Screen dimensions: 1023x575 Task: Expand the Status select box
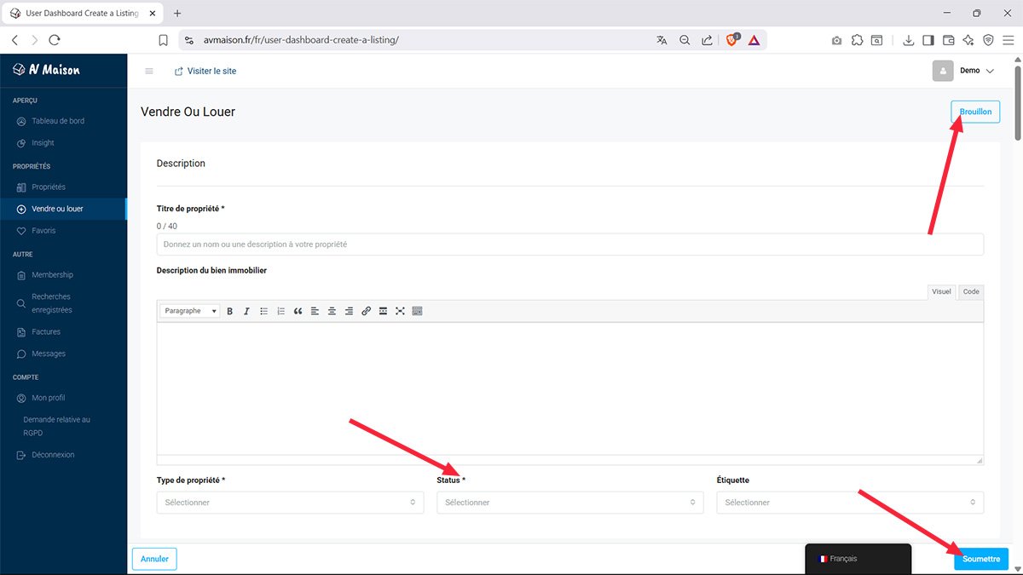pos(569,503)
